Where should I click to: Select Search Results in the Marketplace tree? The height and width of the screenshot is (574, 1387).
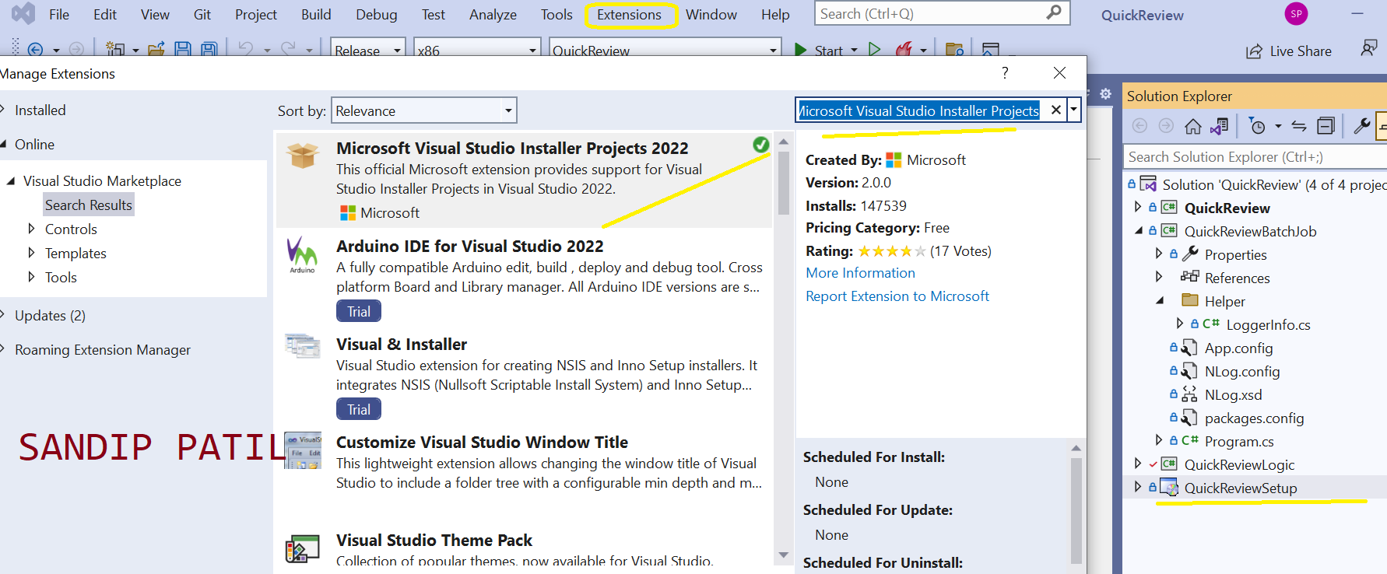pyautogui.click(x=89, y=205)
